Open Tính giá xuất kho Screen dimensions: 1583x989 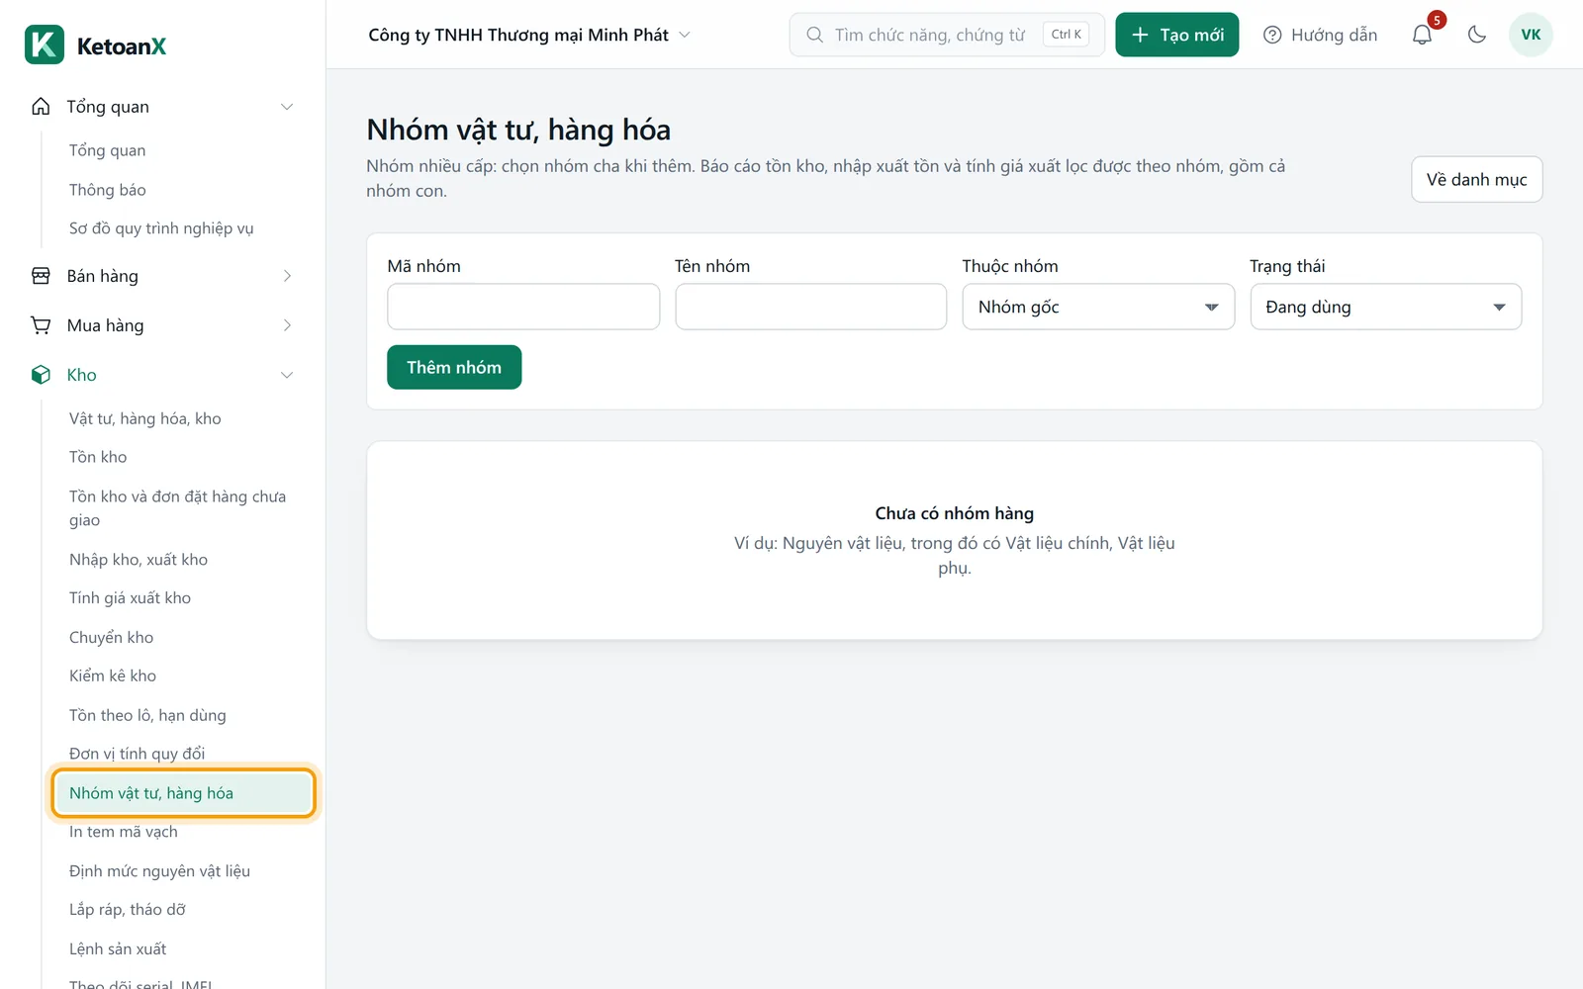(130, 598)
